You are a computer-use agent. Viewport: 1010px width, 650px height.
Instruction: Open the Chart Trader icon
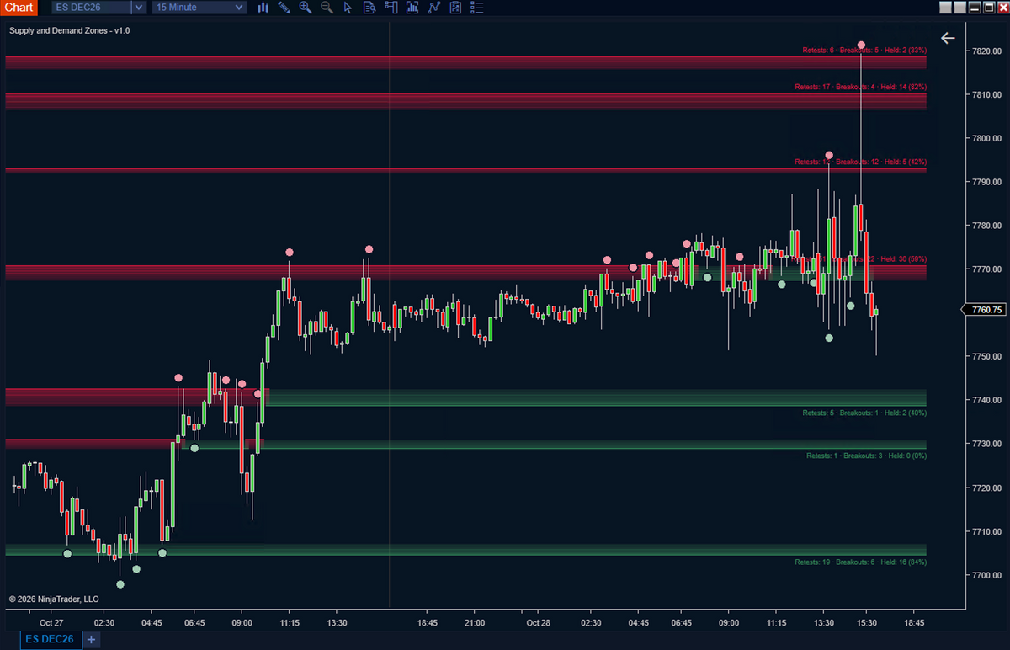391,8
